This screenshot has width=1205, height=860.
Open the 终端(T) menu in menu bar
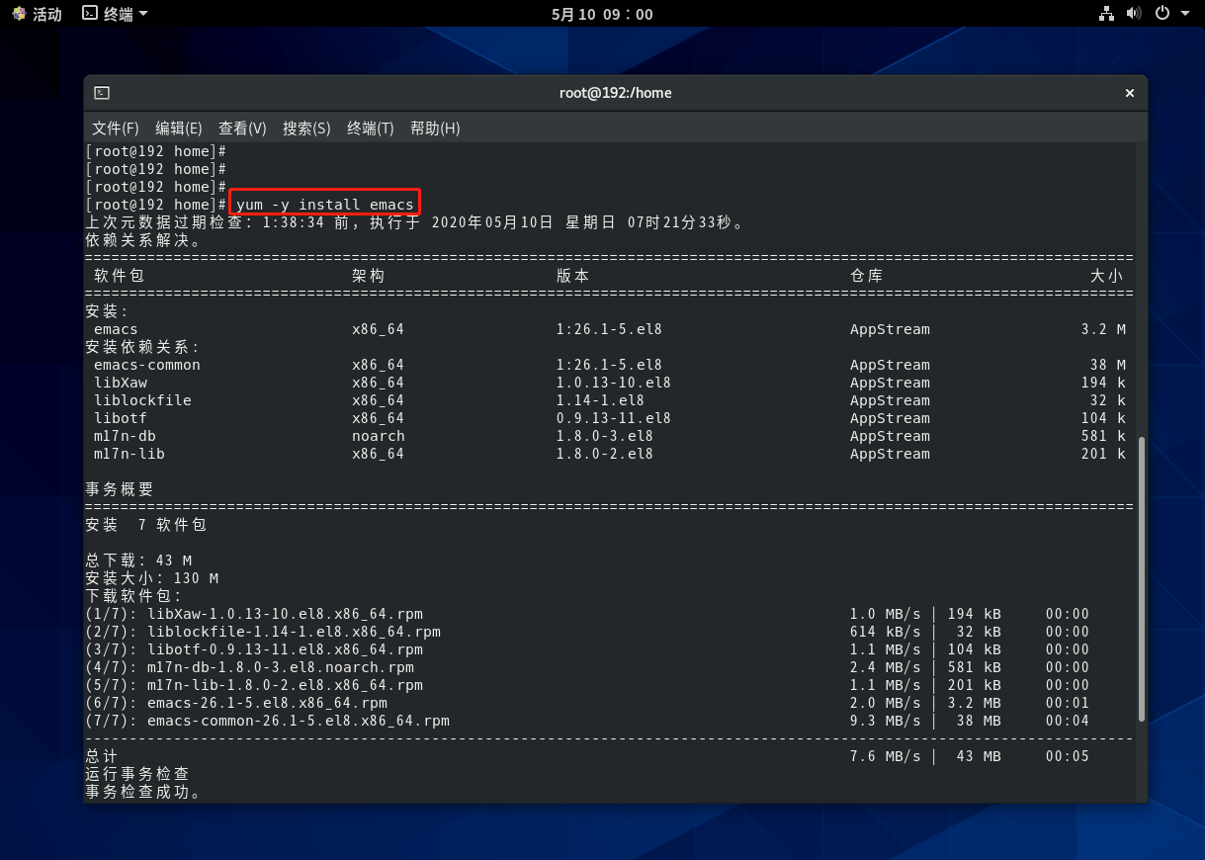(371, 129)
